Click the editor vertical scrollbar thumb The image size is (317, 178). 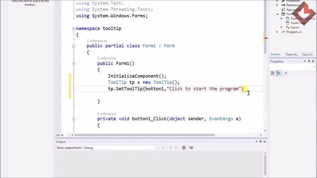tap(265, 27)
